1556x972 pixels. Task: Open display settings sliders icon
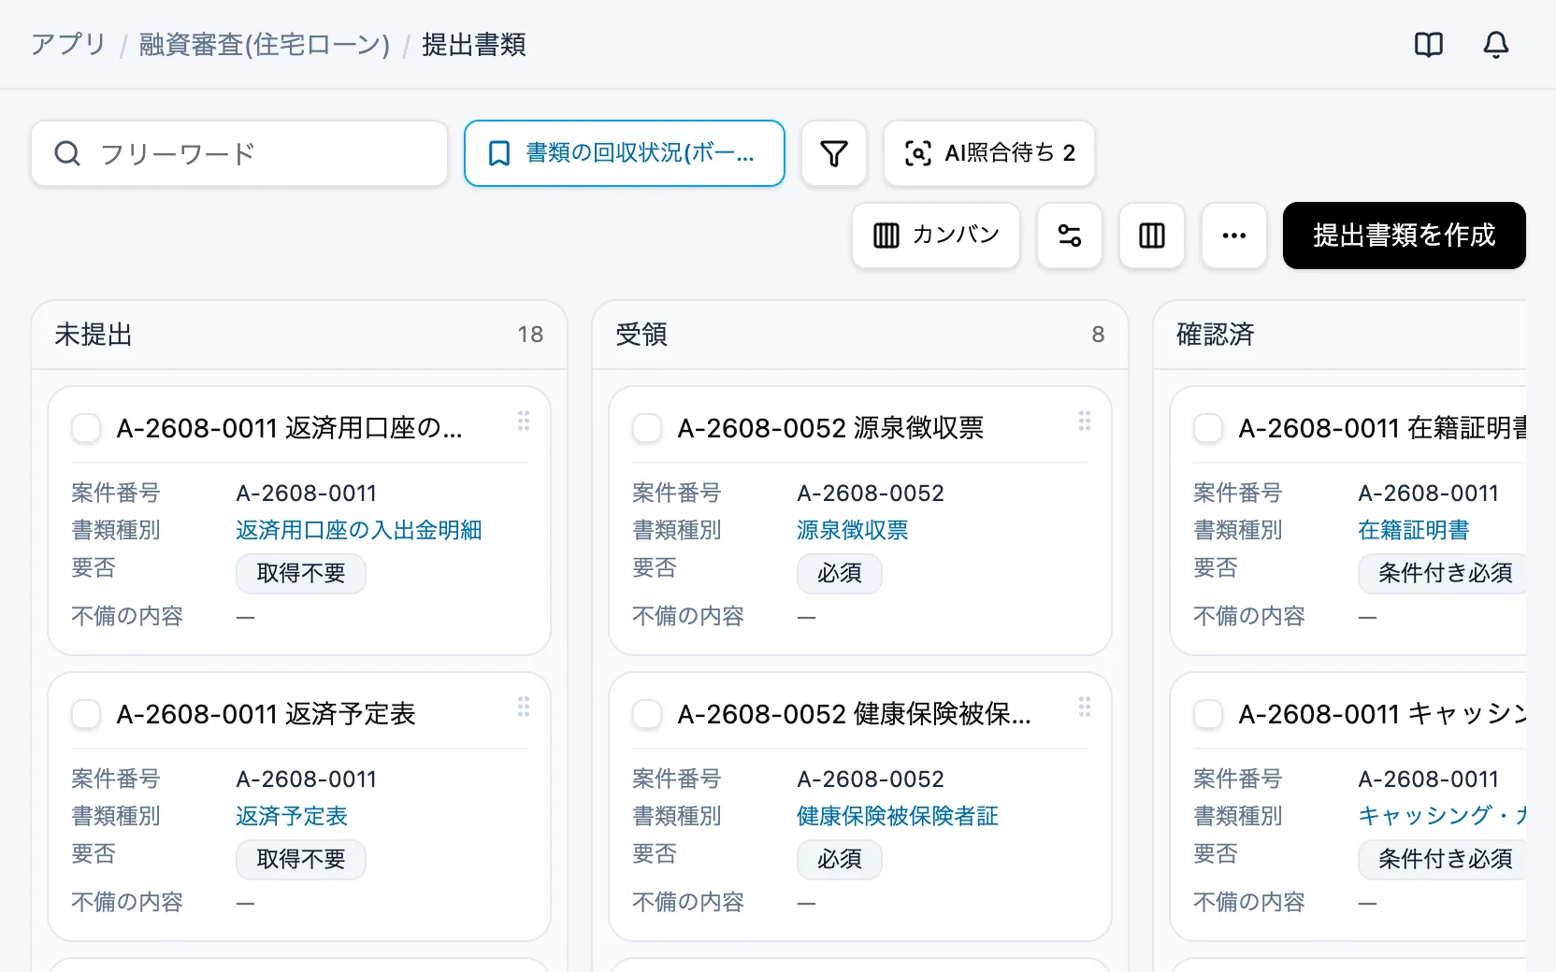click(1070, 236)
